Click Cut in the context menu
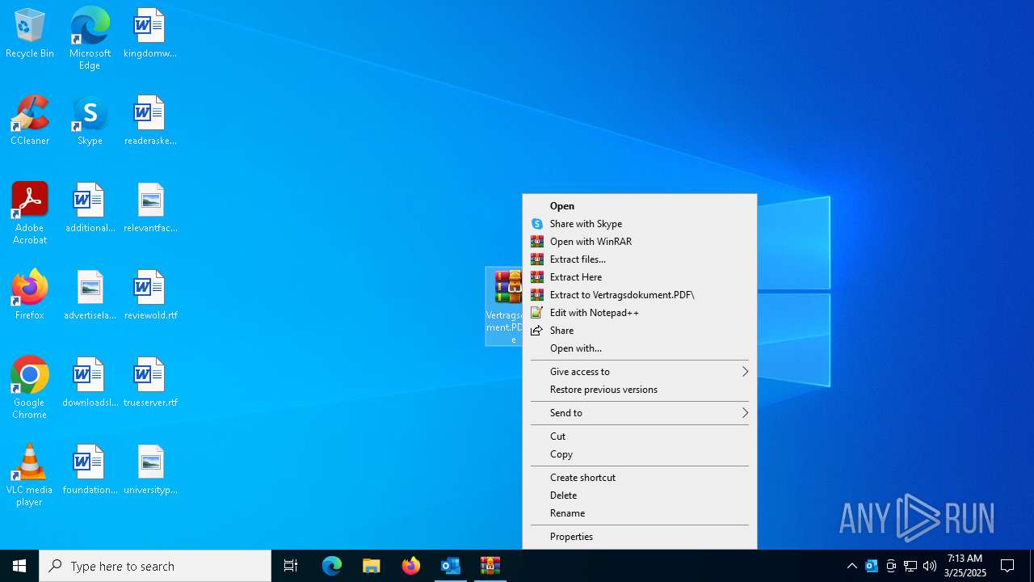Viewport: 1034px width, 582px height. [x=640, y=436]
